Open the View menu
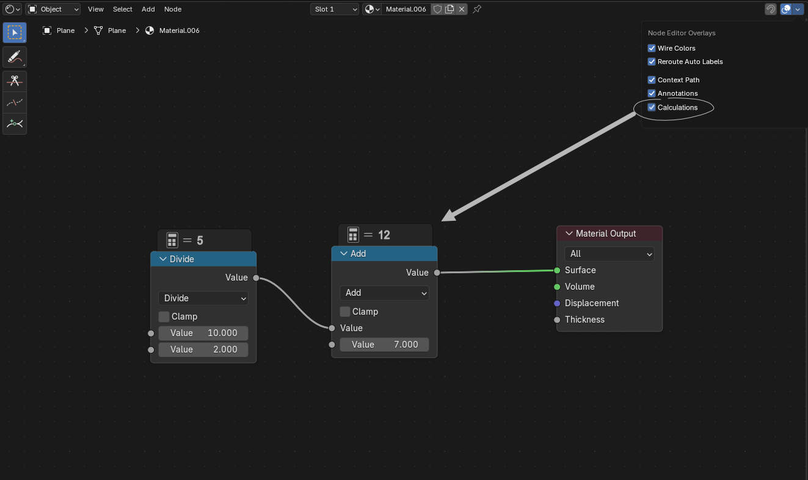Viewport: 808px width, 480px height. [96, 9]
